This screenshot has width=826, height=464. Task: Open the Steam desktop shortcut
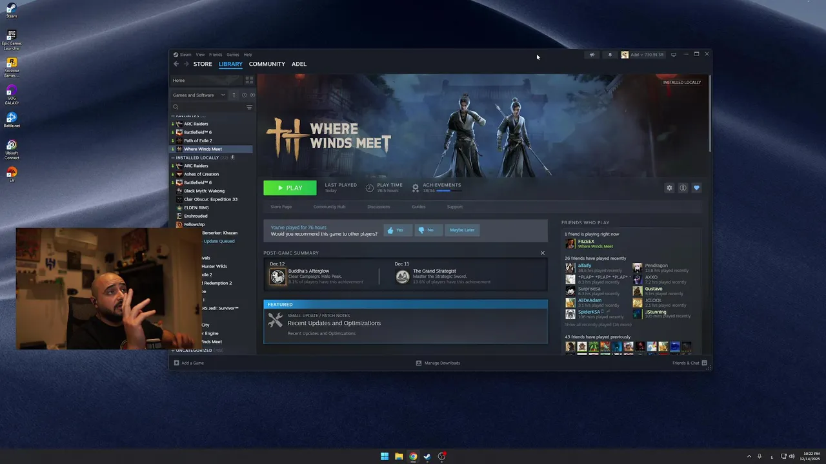pyautogui.click(x=12, y=10)
